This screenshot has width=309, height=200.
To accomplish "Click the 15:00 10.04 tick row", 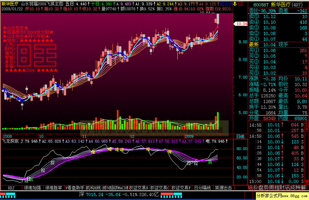I will 276,182.
